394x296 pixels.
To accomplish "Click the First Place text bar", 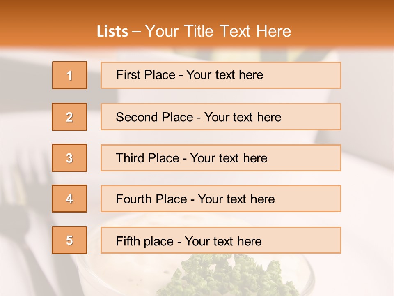I will click(x=221, y=75).
